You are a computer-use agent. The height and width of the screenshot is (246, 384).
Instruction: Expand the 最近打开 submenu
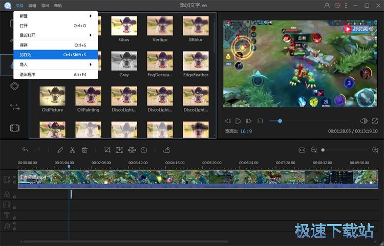(x=56, y=35)
